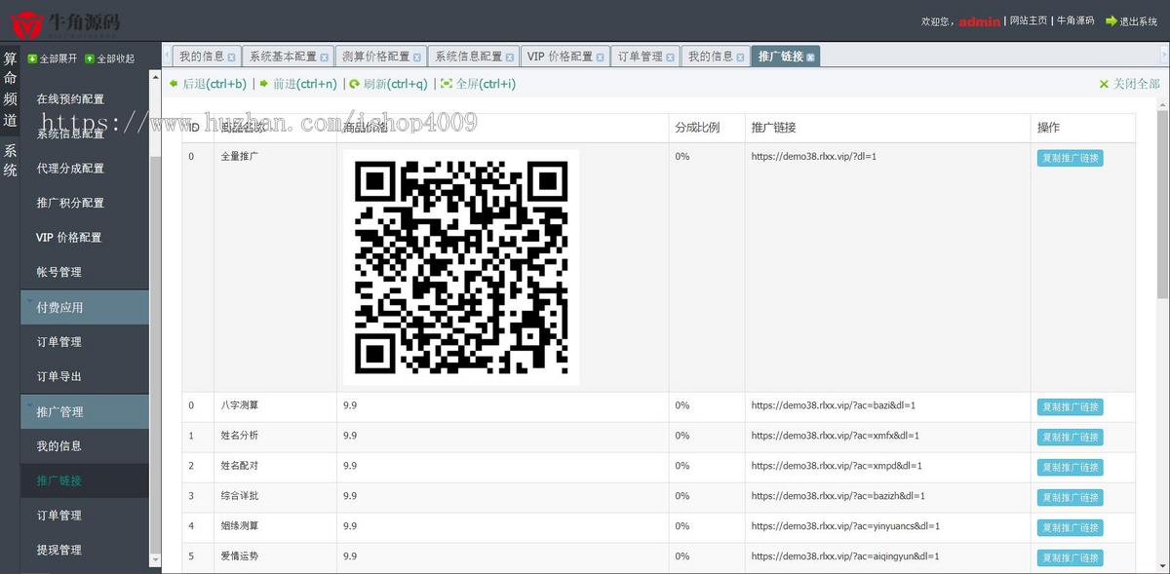Image resolution: width=1170 pixels, height=574 pixels.
Task: Click the 关闭全部 link text
Action: [x=1137, y=85]
